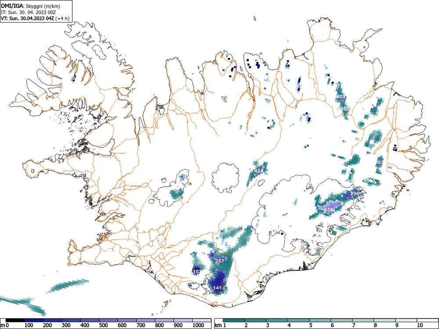Click the 363 visibility value in the east
439x329 pixels.
(379, 162)
